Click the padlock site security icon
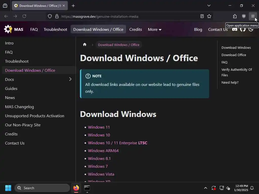The height and width of the screenshot is (194, 259). click(57, 16)
